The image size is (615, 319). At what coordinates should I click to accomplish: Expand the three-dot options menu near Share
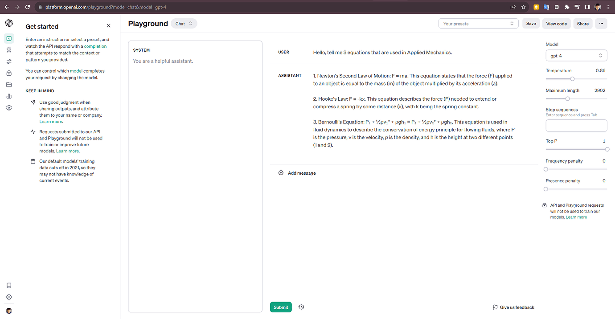coord(601,23)
